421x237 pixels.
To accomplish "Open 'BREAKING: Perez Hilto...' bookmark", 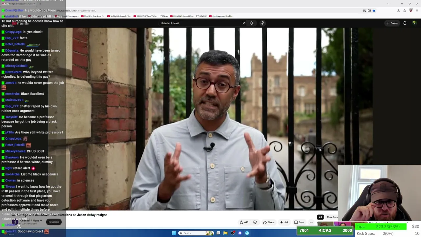I will (x=182, y=16).
